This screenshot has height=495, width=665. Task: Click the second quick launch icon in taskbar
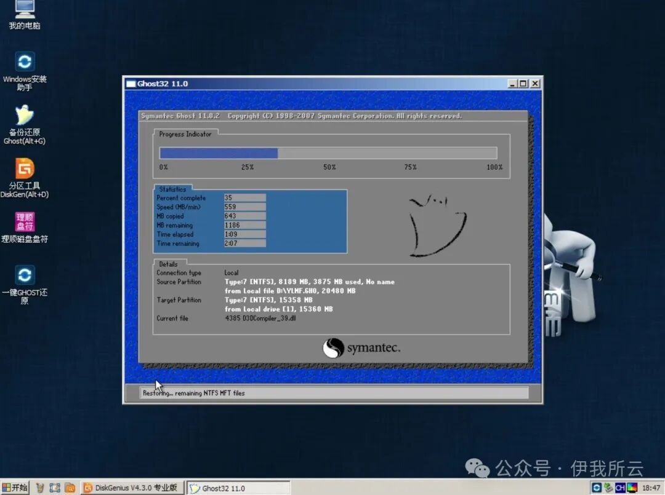55,488
